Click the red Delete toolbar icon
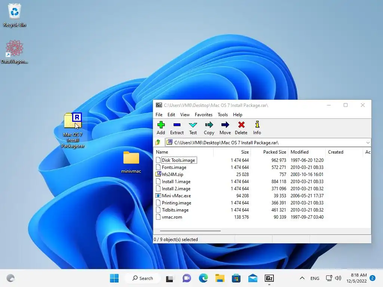The width and height of the screenshot is (383, 287). point(241,128)
